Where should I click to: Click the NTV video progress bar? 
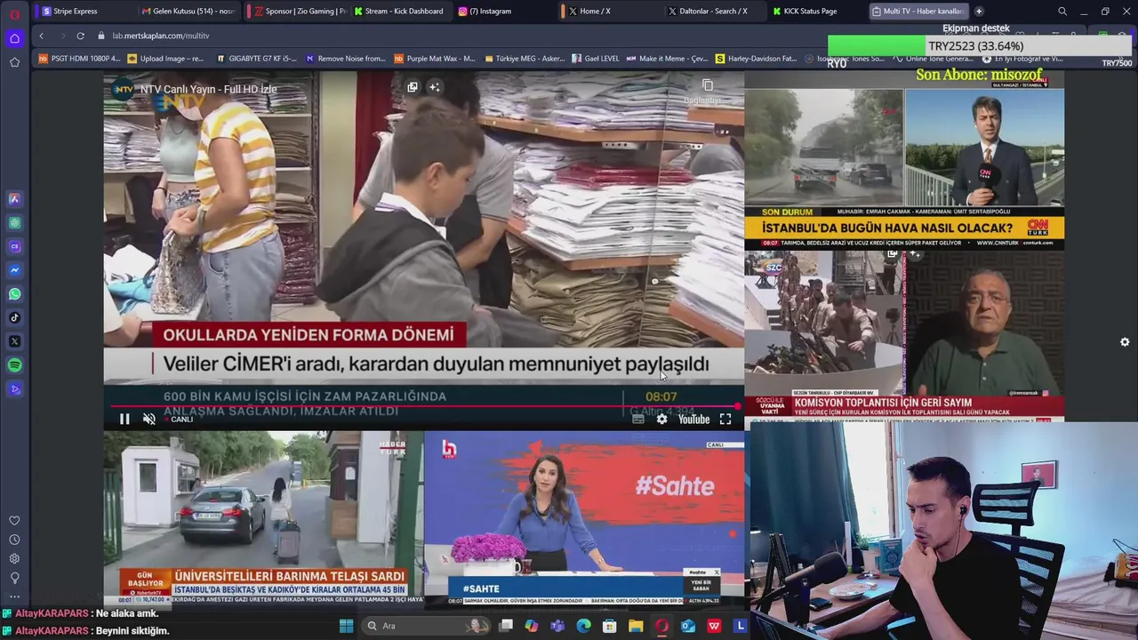(423, 407)
